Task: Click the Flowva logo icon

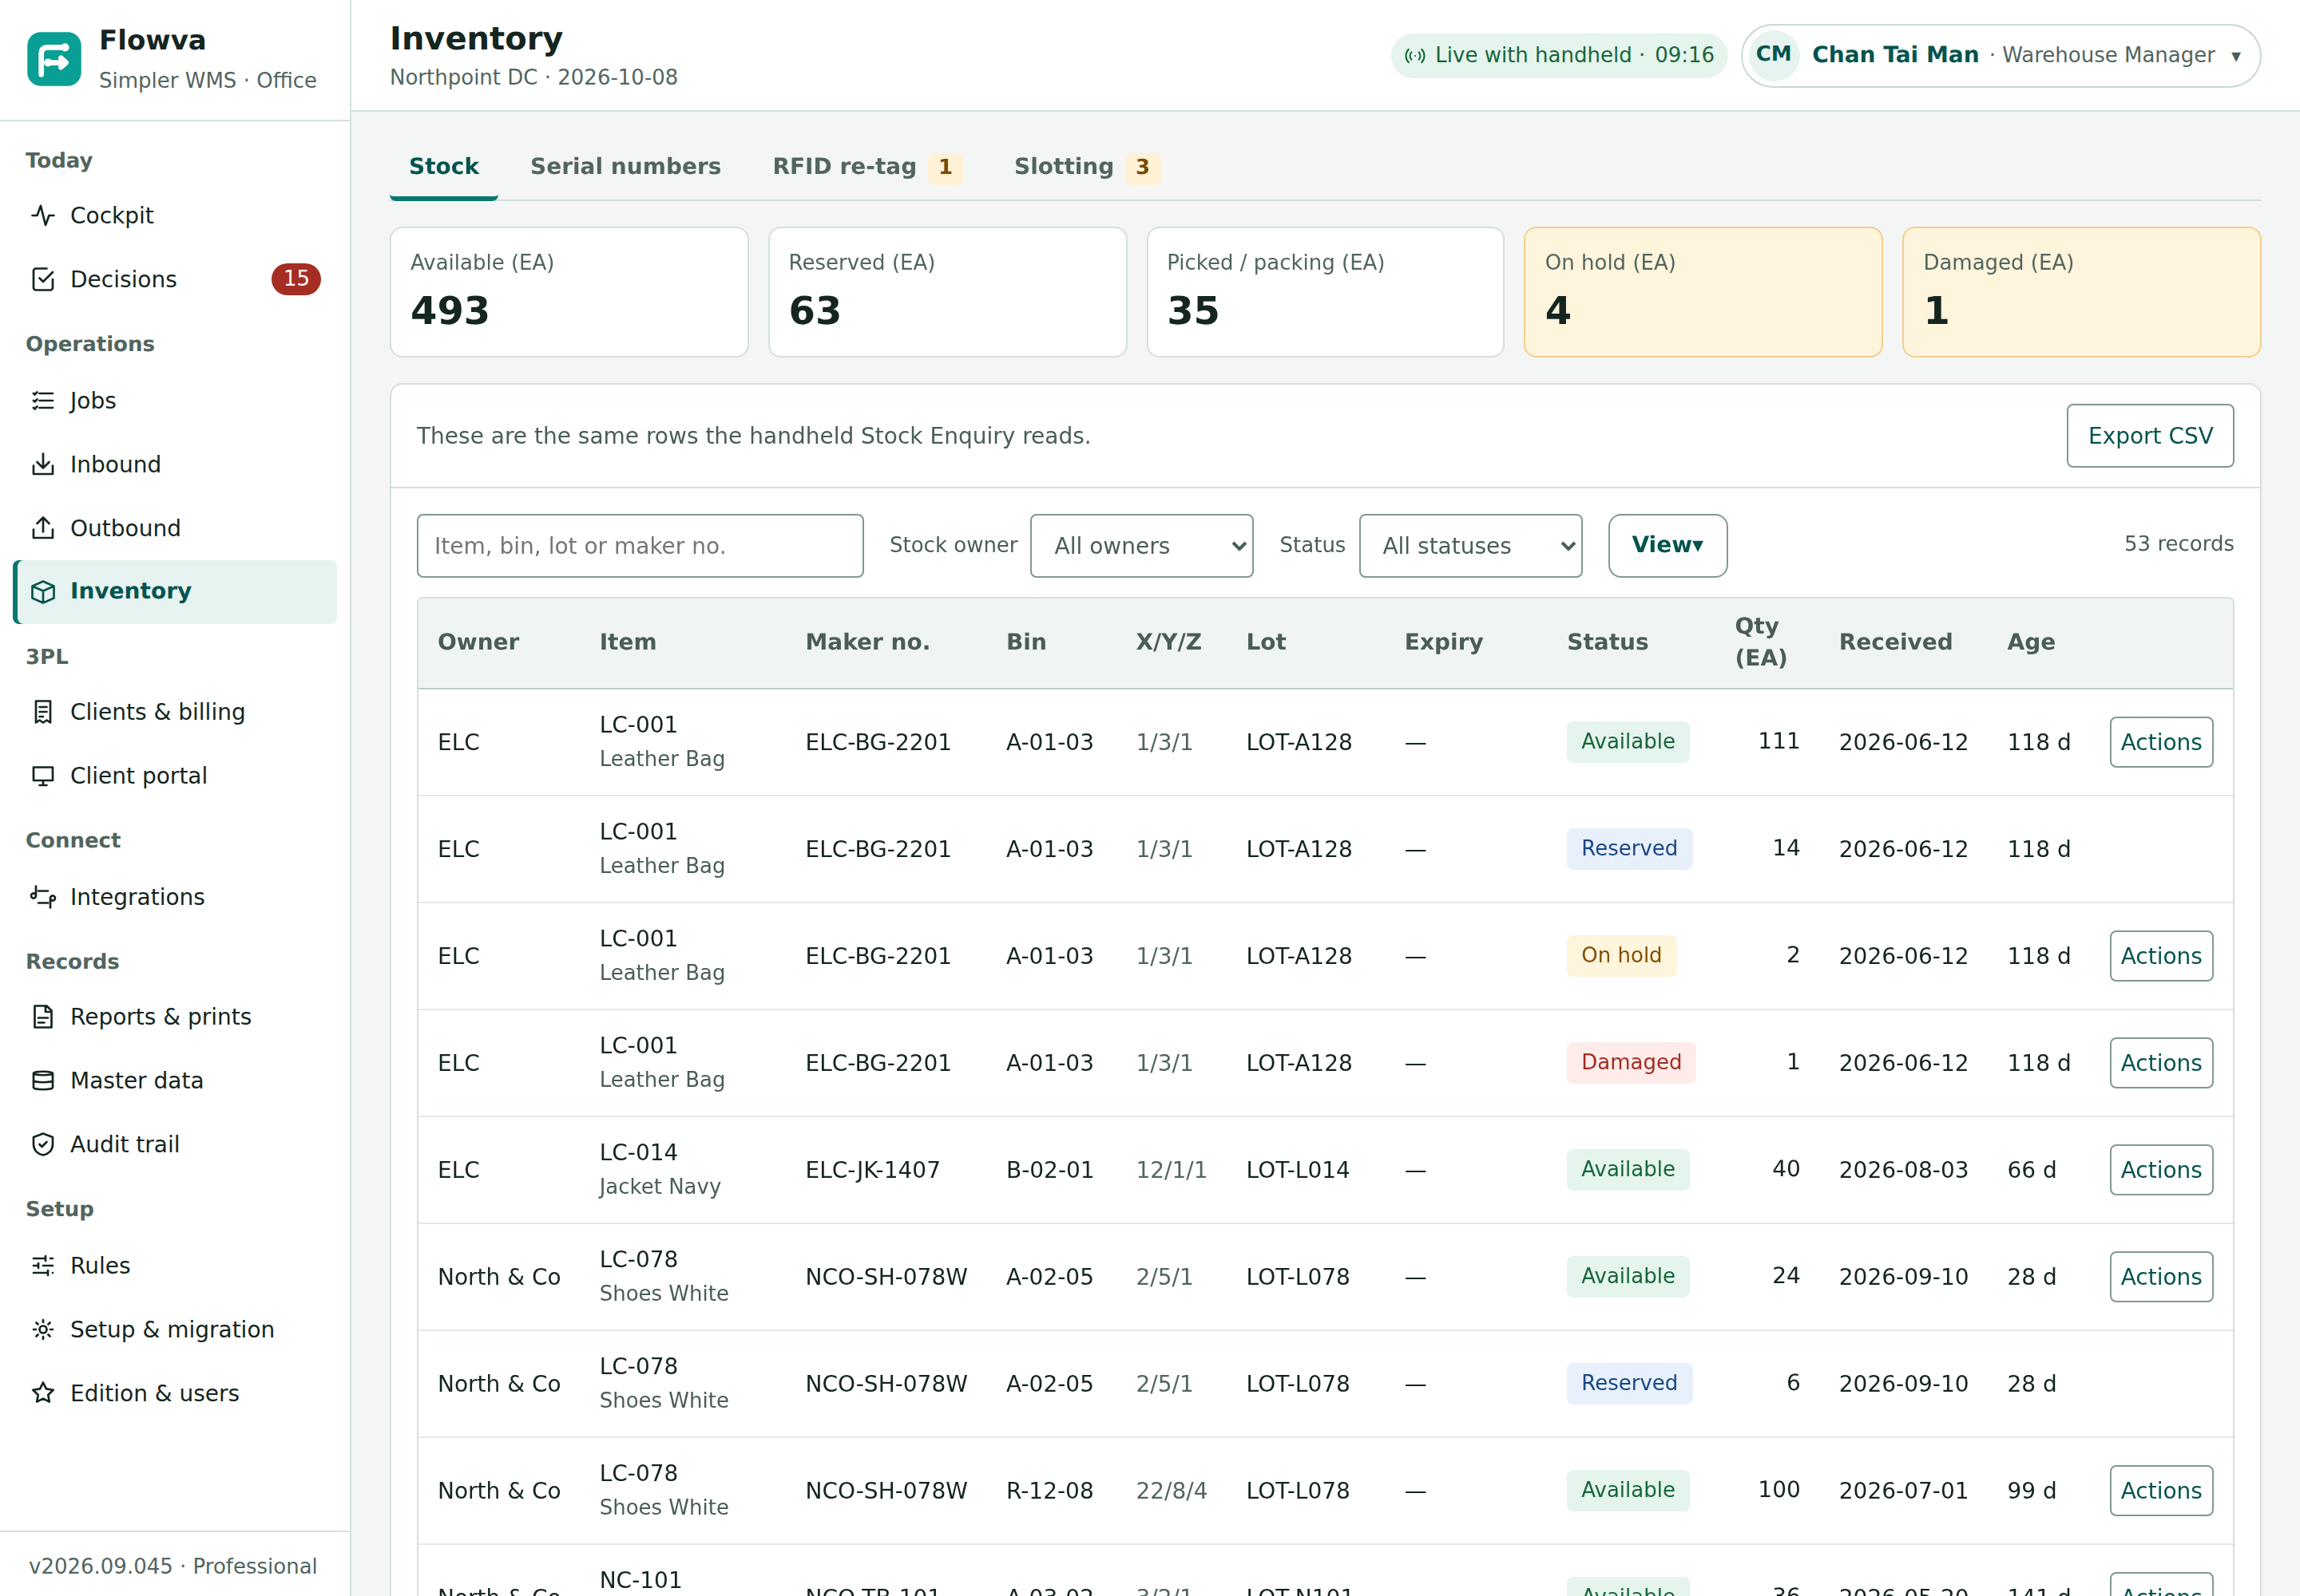Action: coord(54,59)
